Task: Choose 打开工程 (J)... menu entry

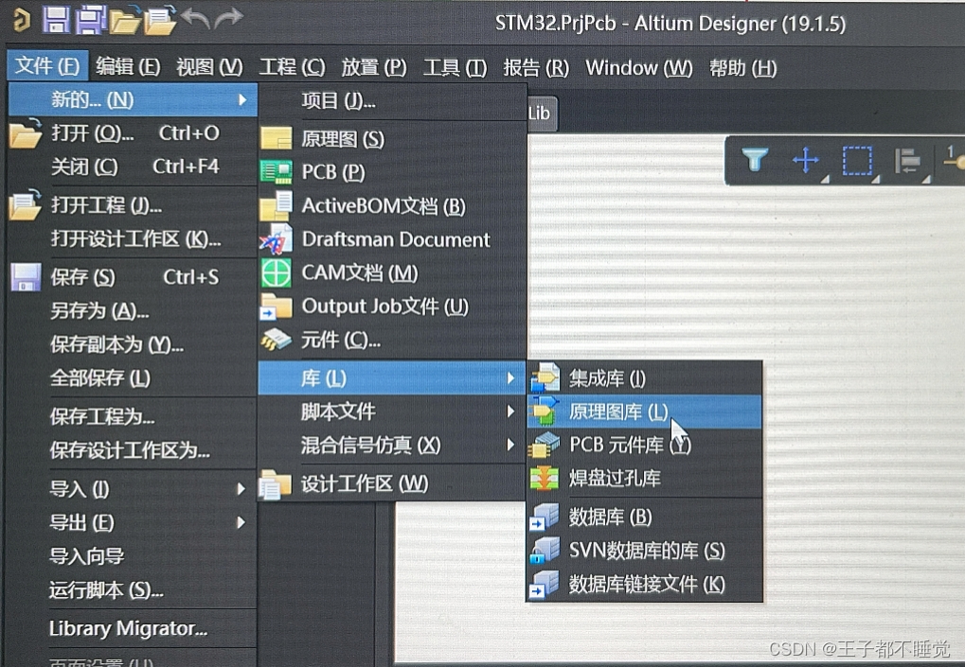Action: point(132,205)
